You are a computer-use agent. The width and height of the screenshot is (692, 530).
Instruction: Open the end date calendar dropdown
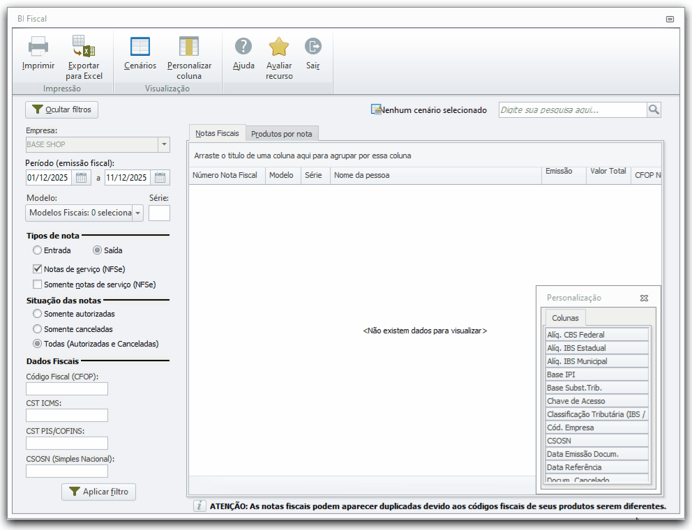point(160,178)
